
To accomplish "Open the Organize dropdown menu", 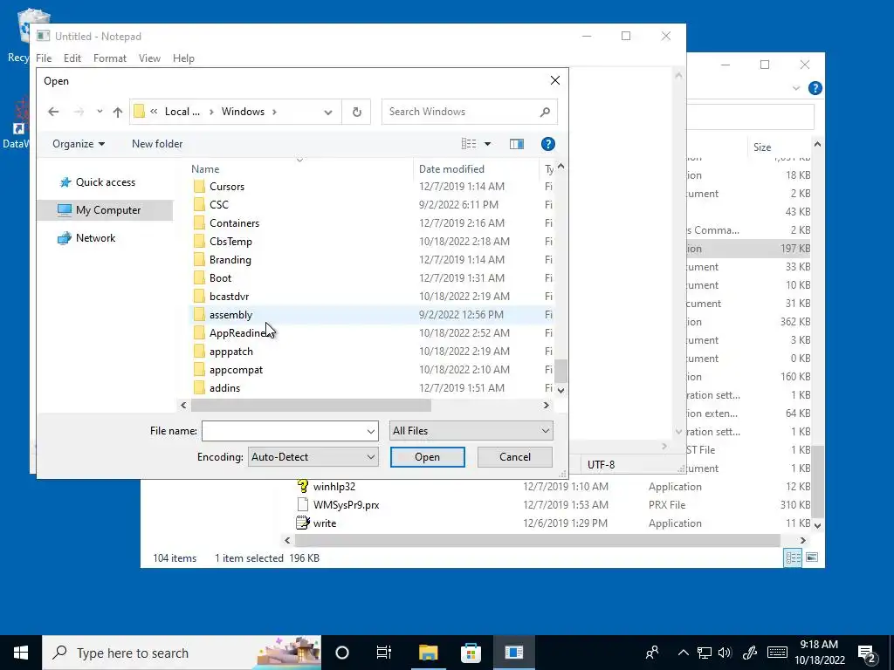I will pyautogui.click(x=79, y=144).
